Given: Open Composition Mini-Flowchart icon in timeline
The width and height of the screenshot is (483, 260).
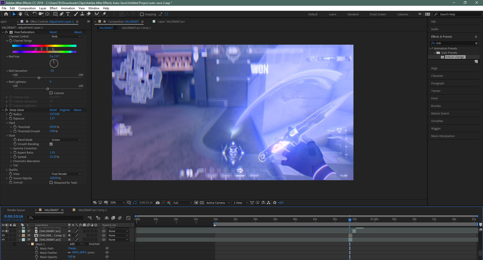Looking at the screenshot, I should point(90,218).
